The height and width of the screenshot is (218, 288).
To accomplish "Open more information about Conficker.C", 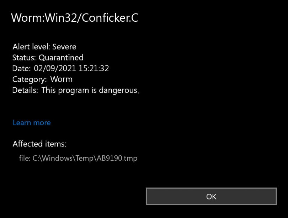I will point(31,122).
